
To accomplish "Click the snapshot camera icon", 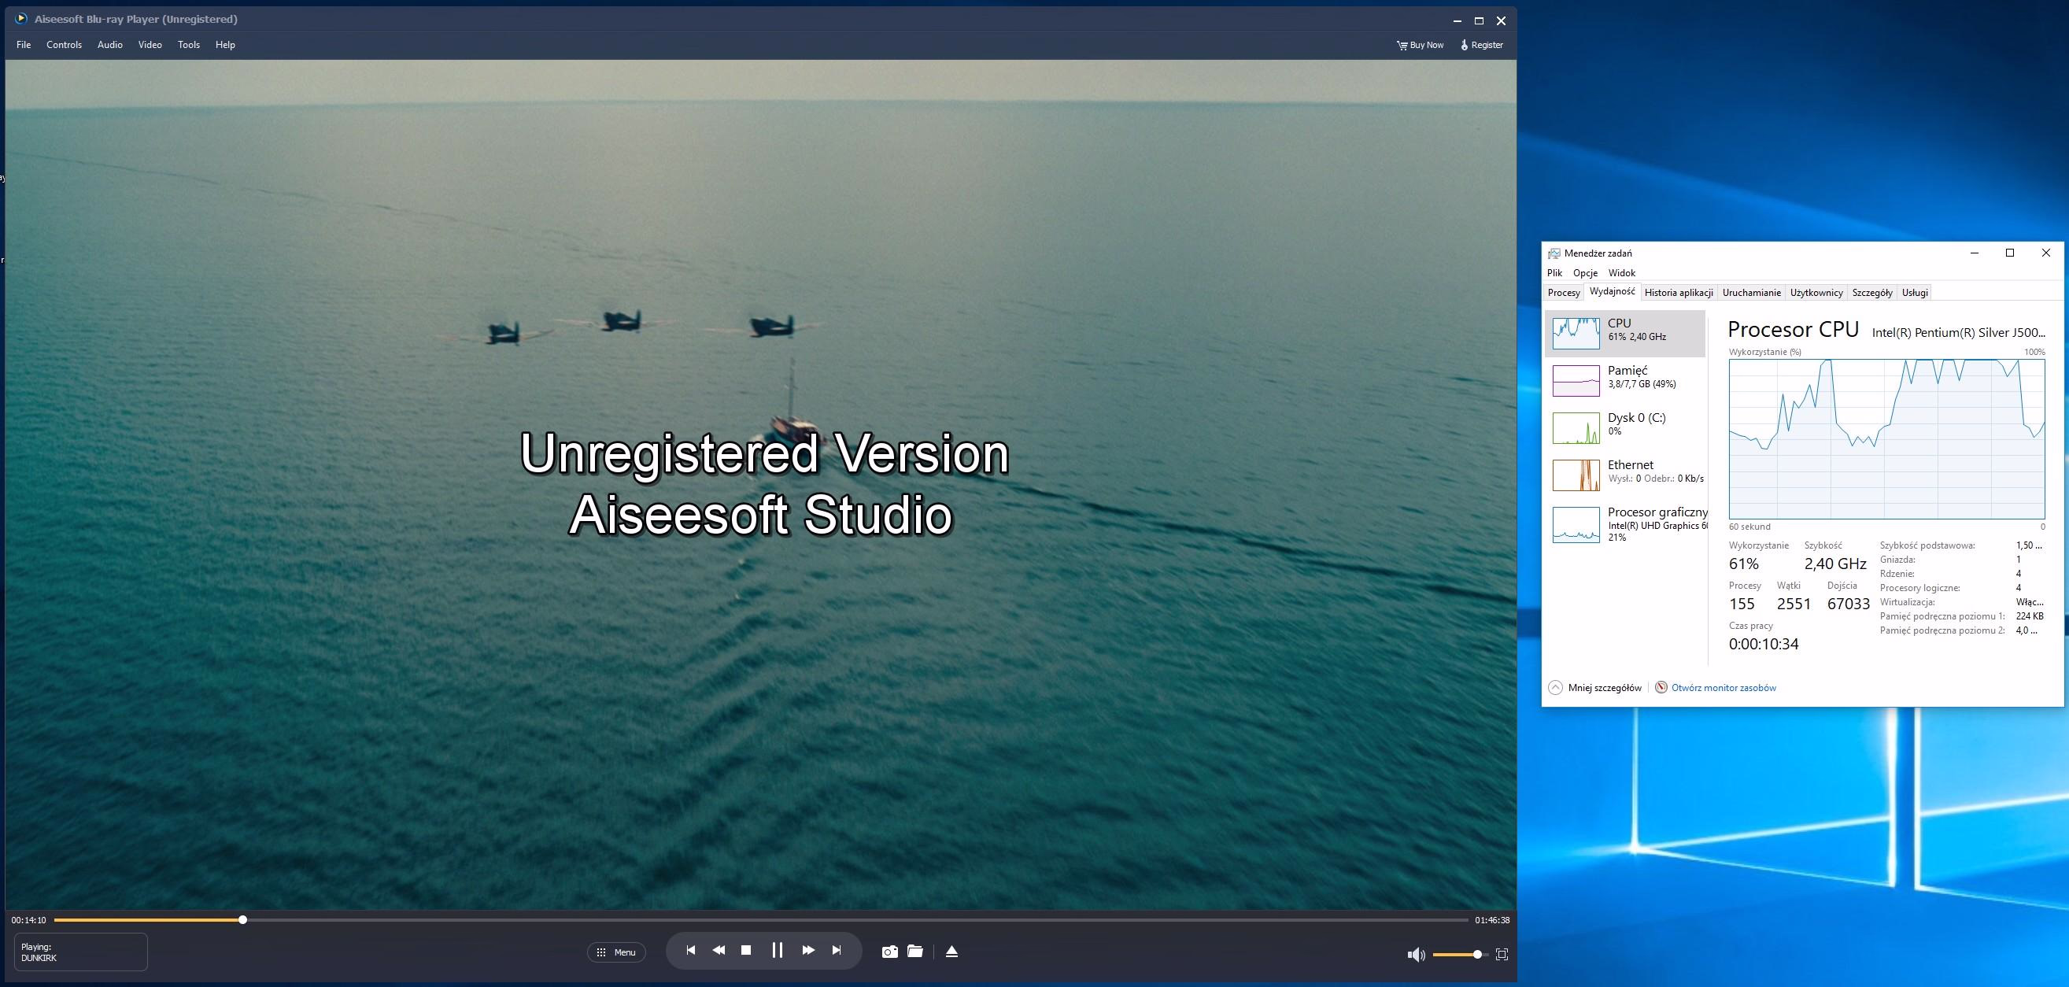I will tap(889, 952).
